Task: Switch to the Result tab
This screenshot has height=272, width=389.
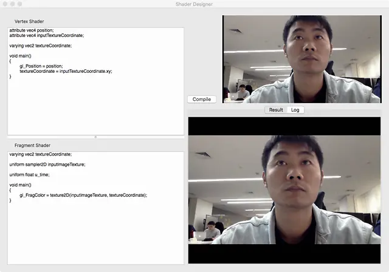Action: coord(276,110)
